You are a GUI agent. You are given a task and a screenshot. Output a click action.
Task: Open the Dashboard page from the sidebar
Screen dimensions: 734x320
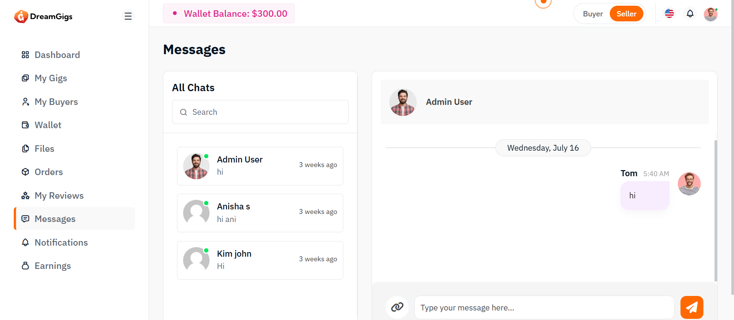click(57, 55)
